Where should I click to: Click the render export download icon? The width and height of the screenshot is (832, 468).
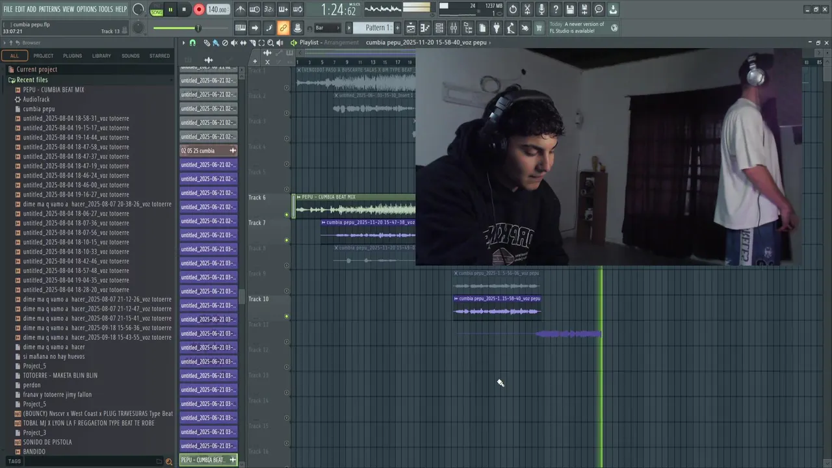[612, 9]
